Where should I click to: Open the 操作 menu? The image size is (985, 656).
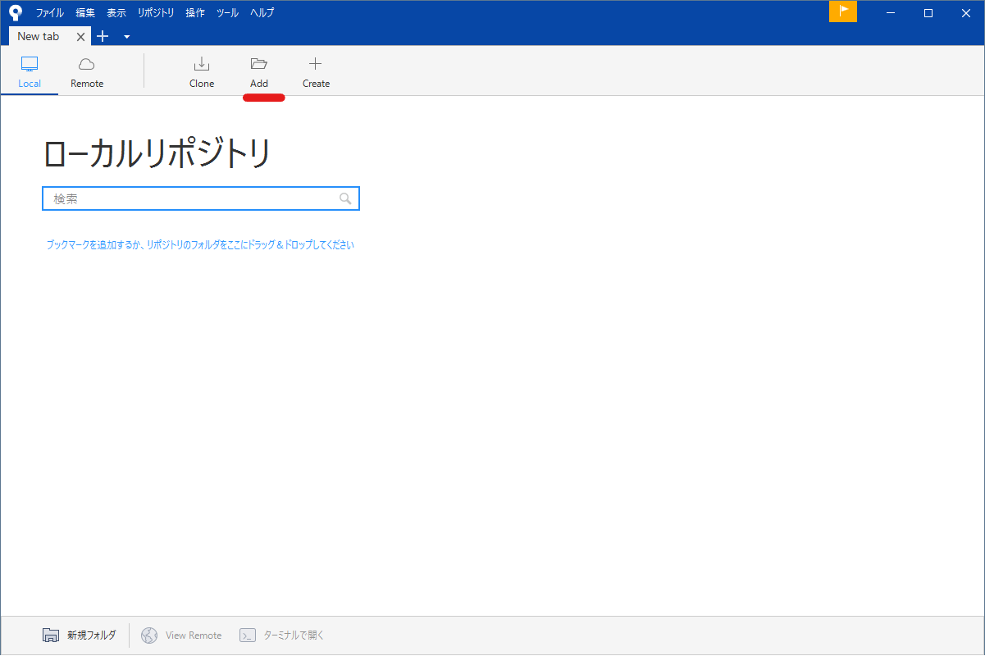[x=195, y=12]
